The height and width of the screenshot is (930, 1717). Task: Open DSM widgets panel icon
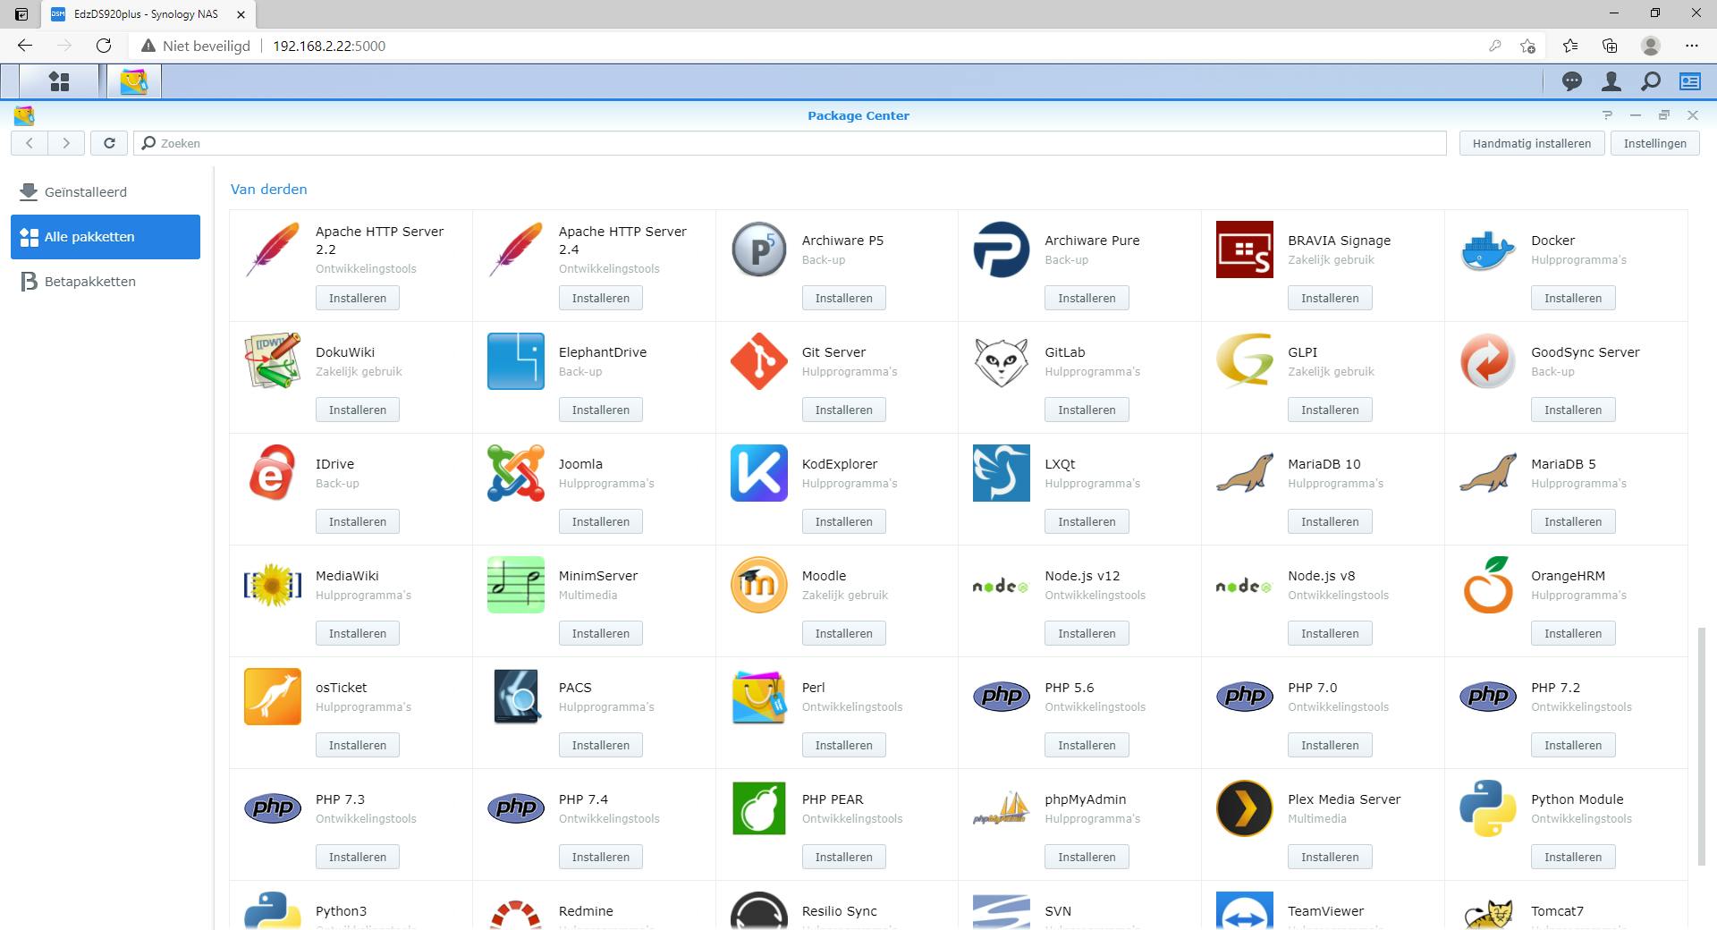click(1689, 81)
